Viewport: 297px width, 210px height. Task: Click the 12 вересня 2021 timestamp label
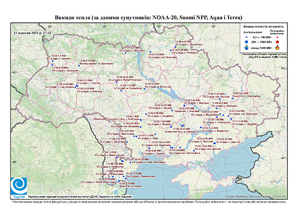(x=33, y=33)
